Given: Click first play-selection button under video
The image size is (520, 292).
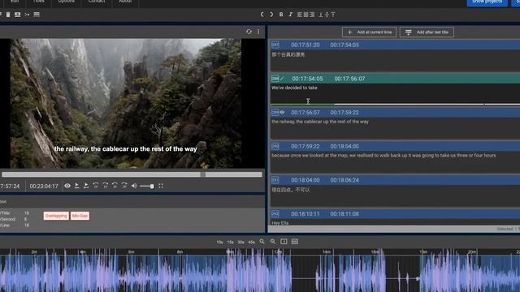Looking at the screenshot, I should pos(77,186).
